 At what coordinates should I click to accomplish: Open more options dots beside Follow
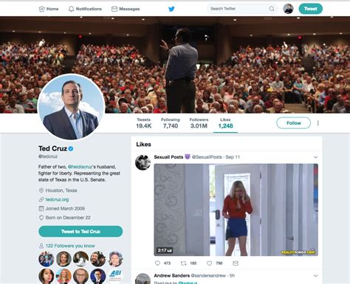tap(318, 123)
